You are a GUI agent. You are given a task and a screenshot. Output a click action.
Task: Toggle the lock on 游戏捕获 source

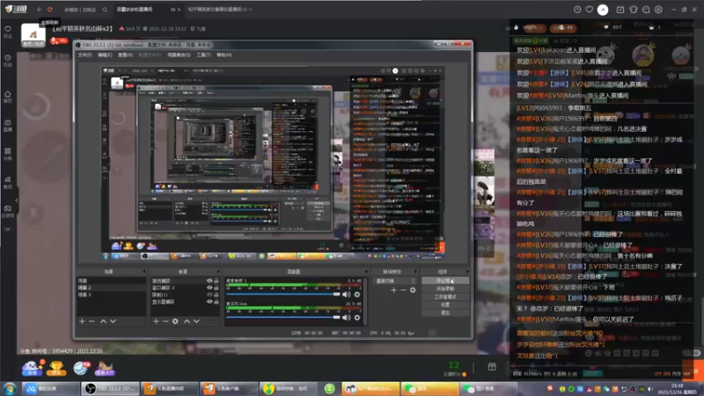216,281
